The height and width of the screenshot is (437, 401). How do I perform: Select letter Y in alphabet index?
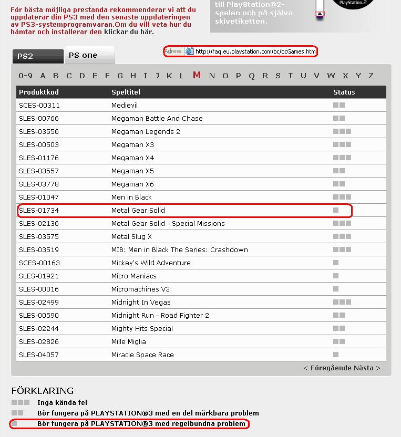pos(358,76)
